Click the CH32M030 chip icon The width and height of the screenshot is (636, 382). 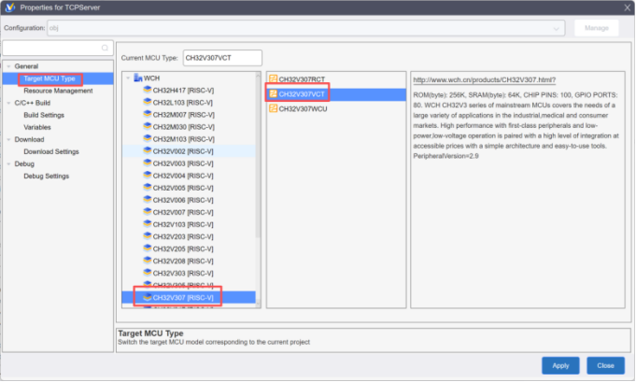tap(148, 126)
